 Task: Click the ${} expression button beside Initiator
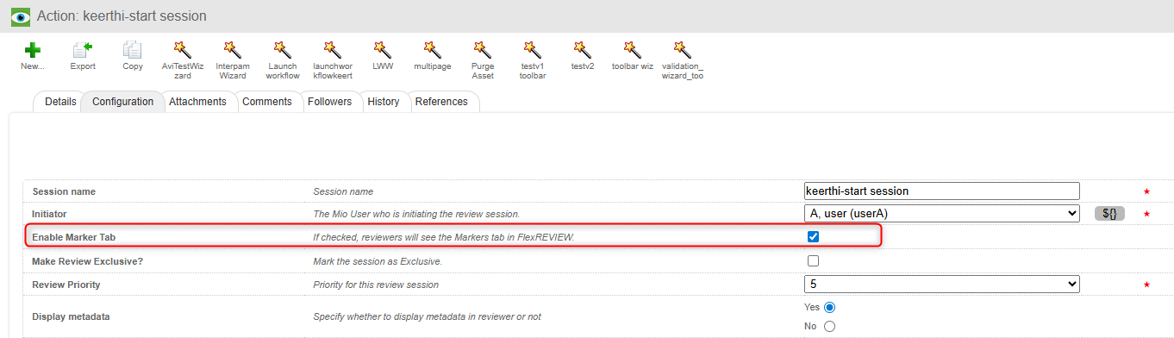pos(1109,213)
